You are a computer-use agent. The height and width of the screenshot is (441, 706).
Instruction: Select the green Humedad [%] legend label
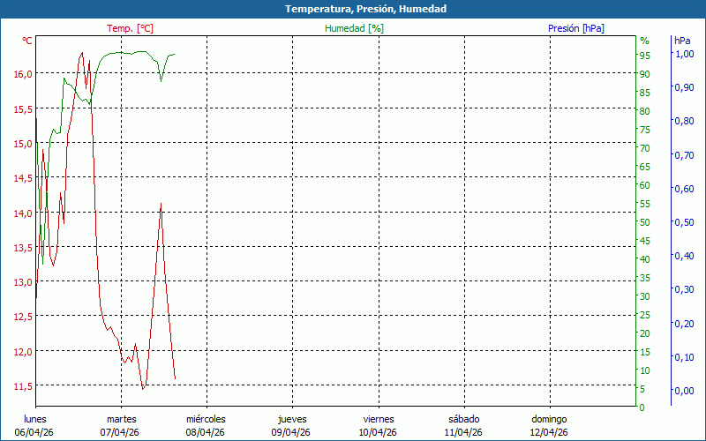[354, 28]
